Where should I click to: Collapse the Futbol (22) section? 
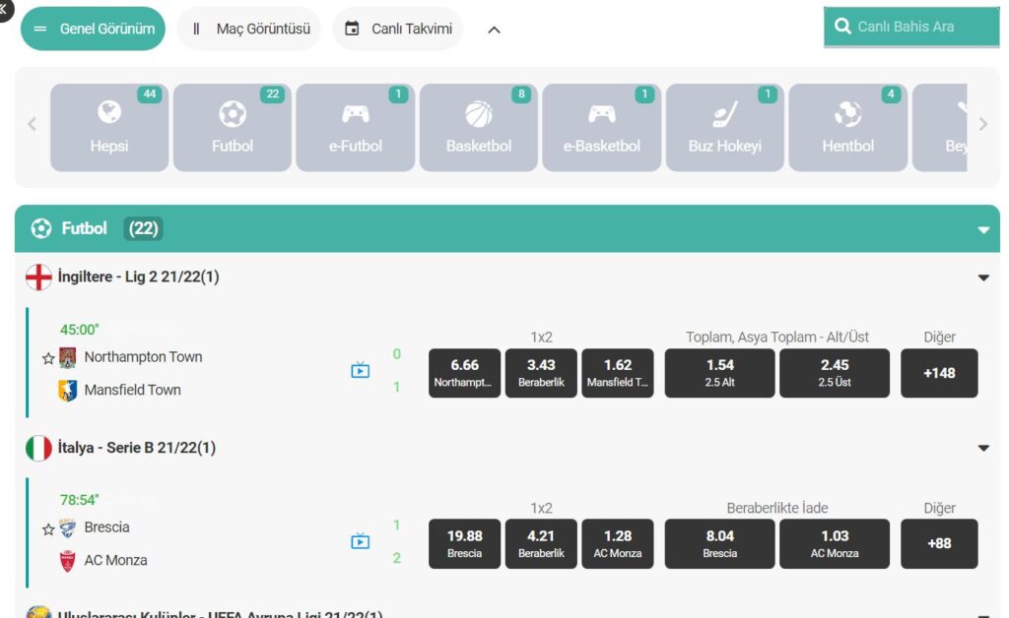[x=983, y=229]
